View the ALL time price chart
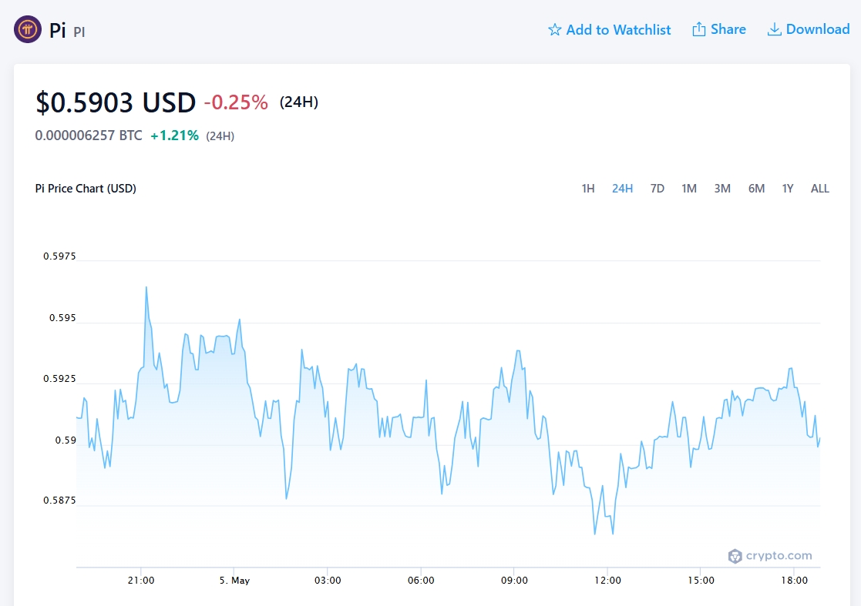 pos(819,189)
